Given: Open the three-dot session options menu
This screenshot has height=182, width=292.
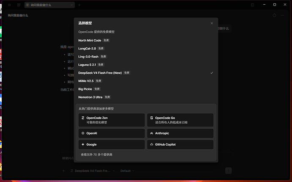Looking at the screenshot, I should (x=283, y=16).
